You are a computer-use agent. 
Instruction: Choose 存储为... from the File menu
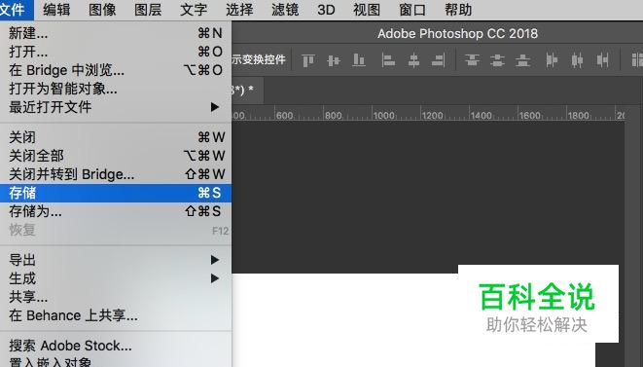click(x=116, y=211)
